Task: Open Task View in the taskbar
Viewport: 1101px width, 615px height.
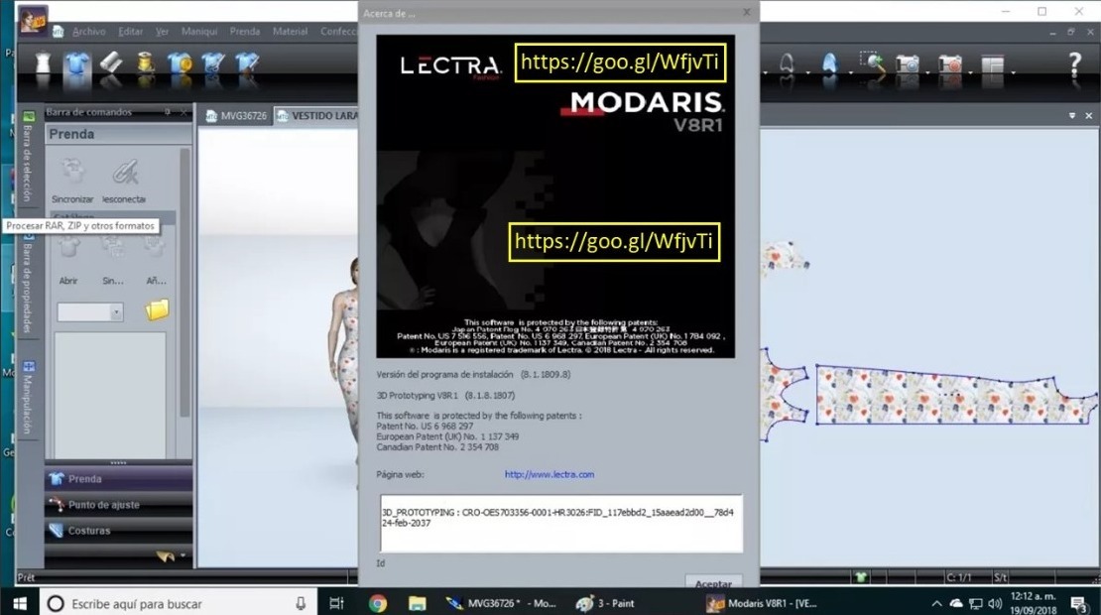Action: pyautogui.click(x=337, y=603)
